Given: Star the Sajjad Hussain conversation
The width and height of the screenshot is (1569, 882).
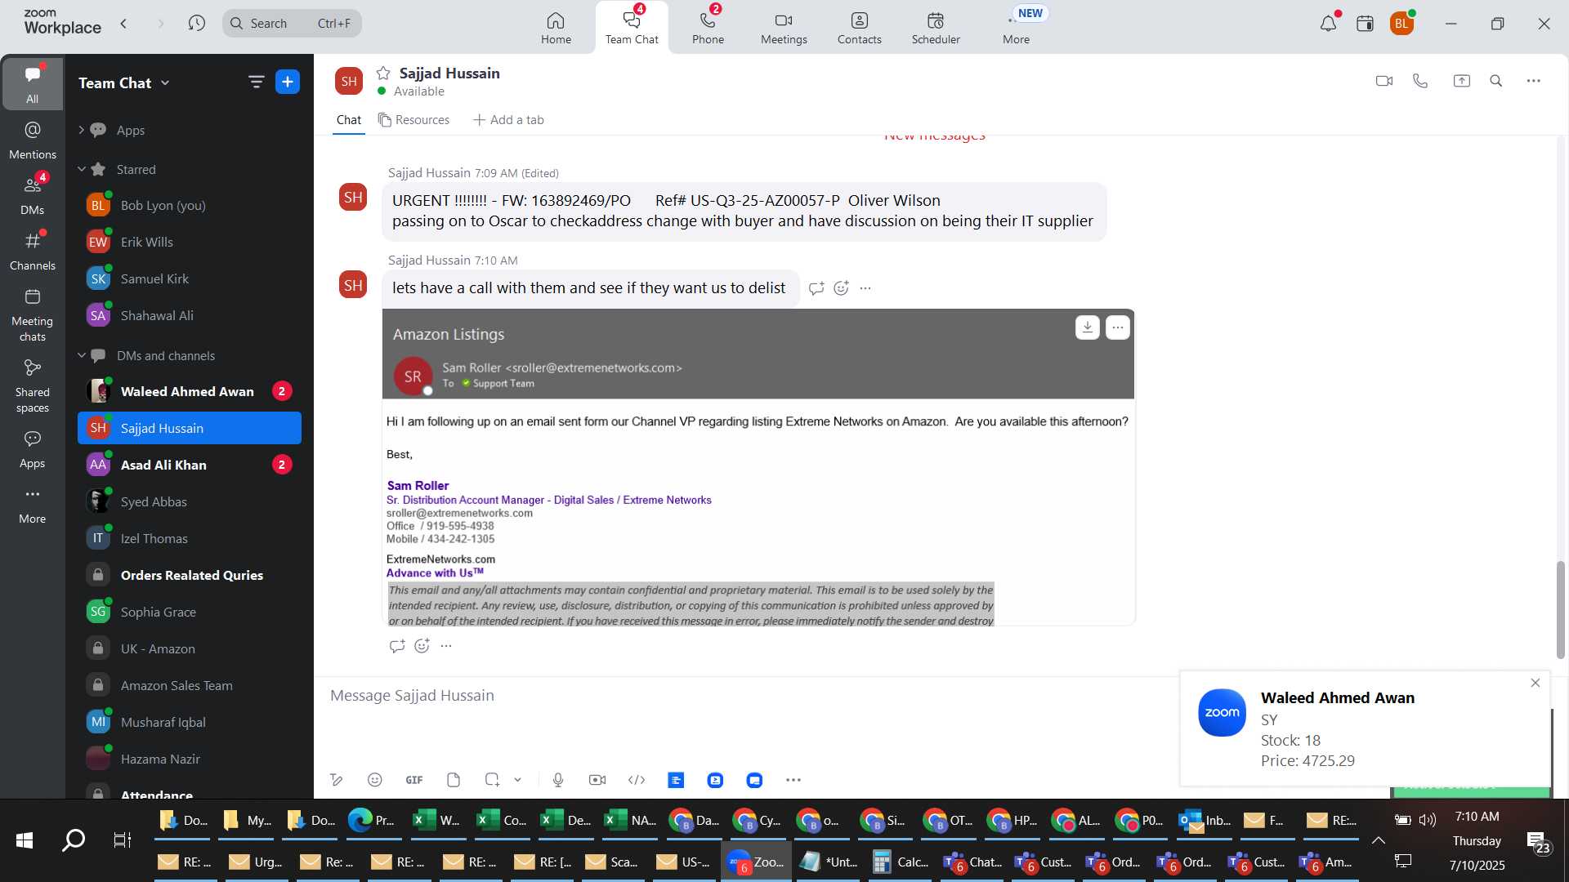Looking at the screenshot, I should [x=383, y=73].
